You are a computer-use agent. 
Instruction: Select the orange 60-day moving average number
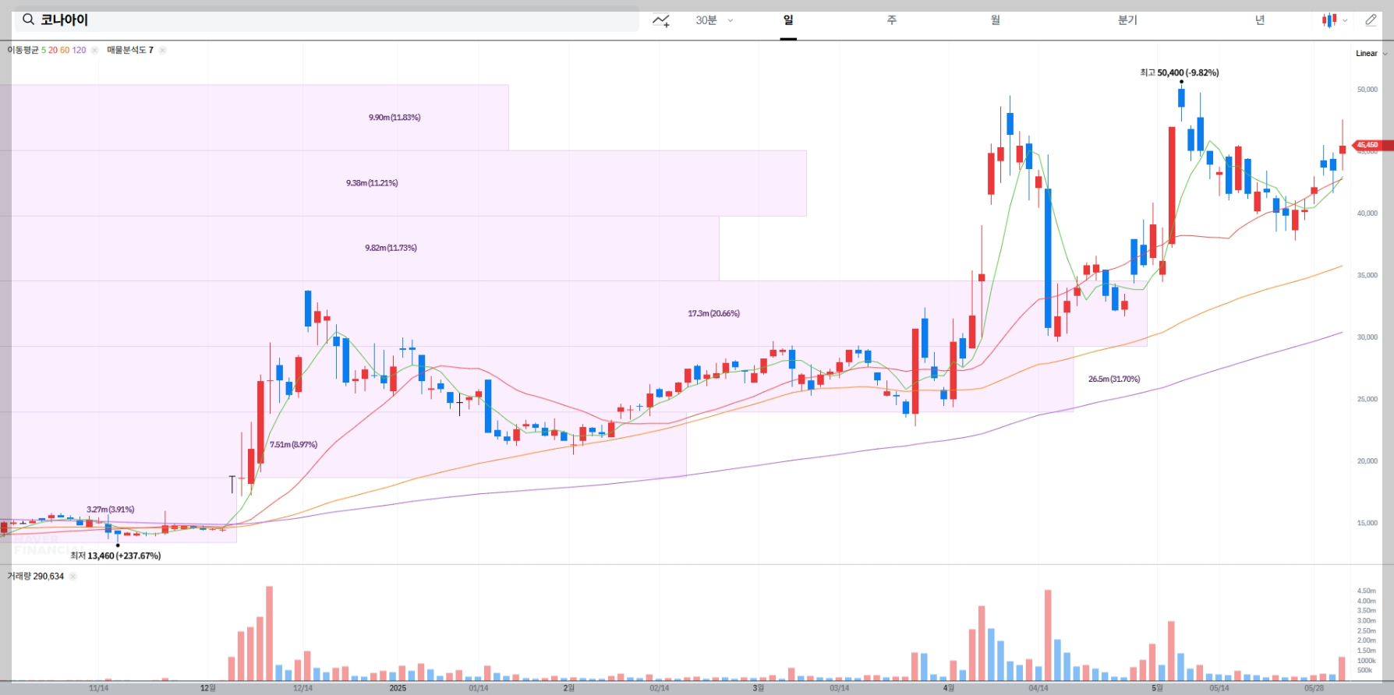click(65, 50)
